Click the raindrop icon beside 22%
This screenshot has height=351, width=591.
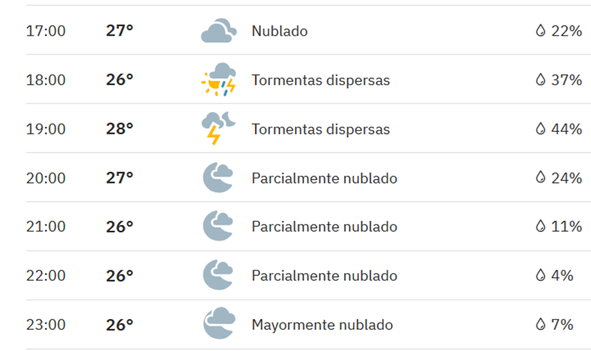click(x=540, y=31)
